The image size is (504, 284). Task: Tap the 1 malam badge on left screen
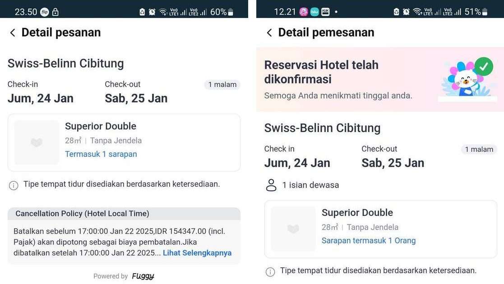tap(222, 84)
